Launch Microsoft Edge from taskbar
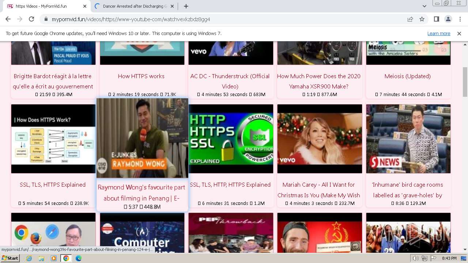This screenshot has width=468, height=263. pos(79,258)
